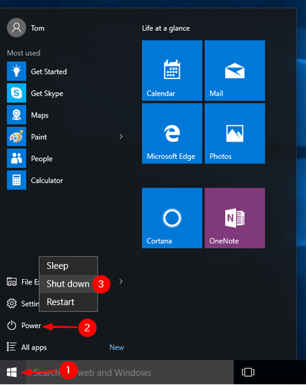
Task: Click the All apps list icon
Action: pyautogui.click(x=12, y=347)
